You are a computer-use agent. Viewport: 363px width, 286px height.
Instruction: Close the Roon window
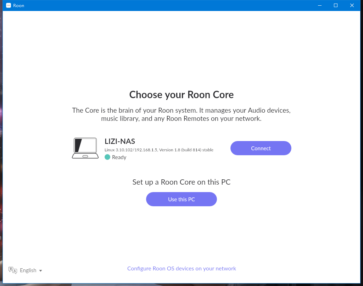tap(352, 5)
